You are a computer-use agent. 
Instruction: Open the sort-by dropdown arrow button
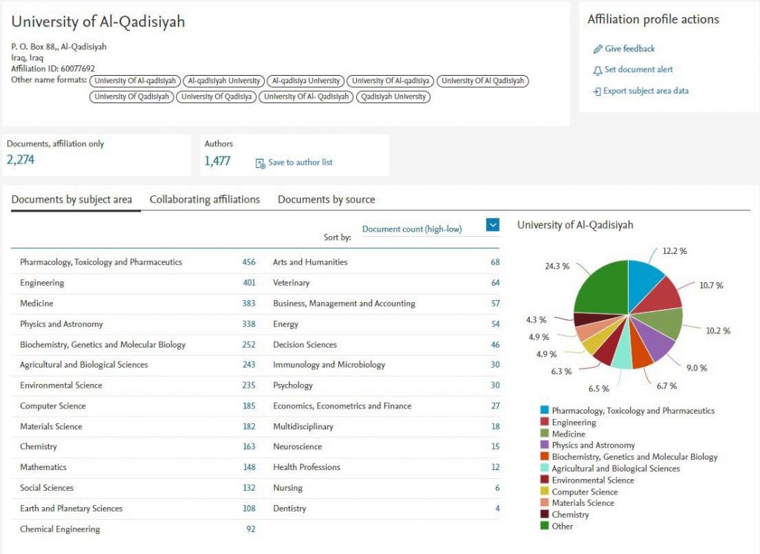493,225
